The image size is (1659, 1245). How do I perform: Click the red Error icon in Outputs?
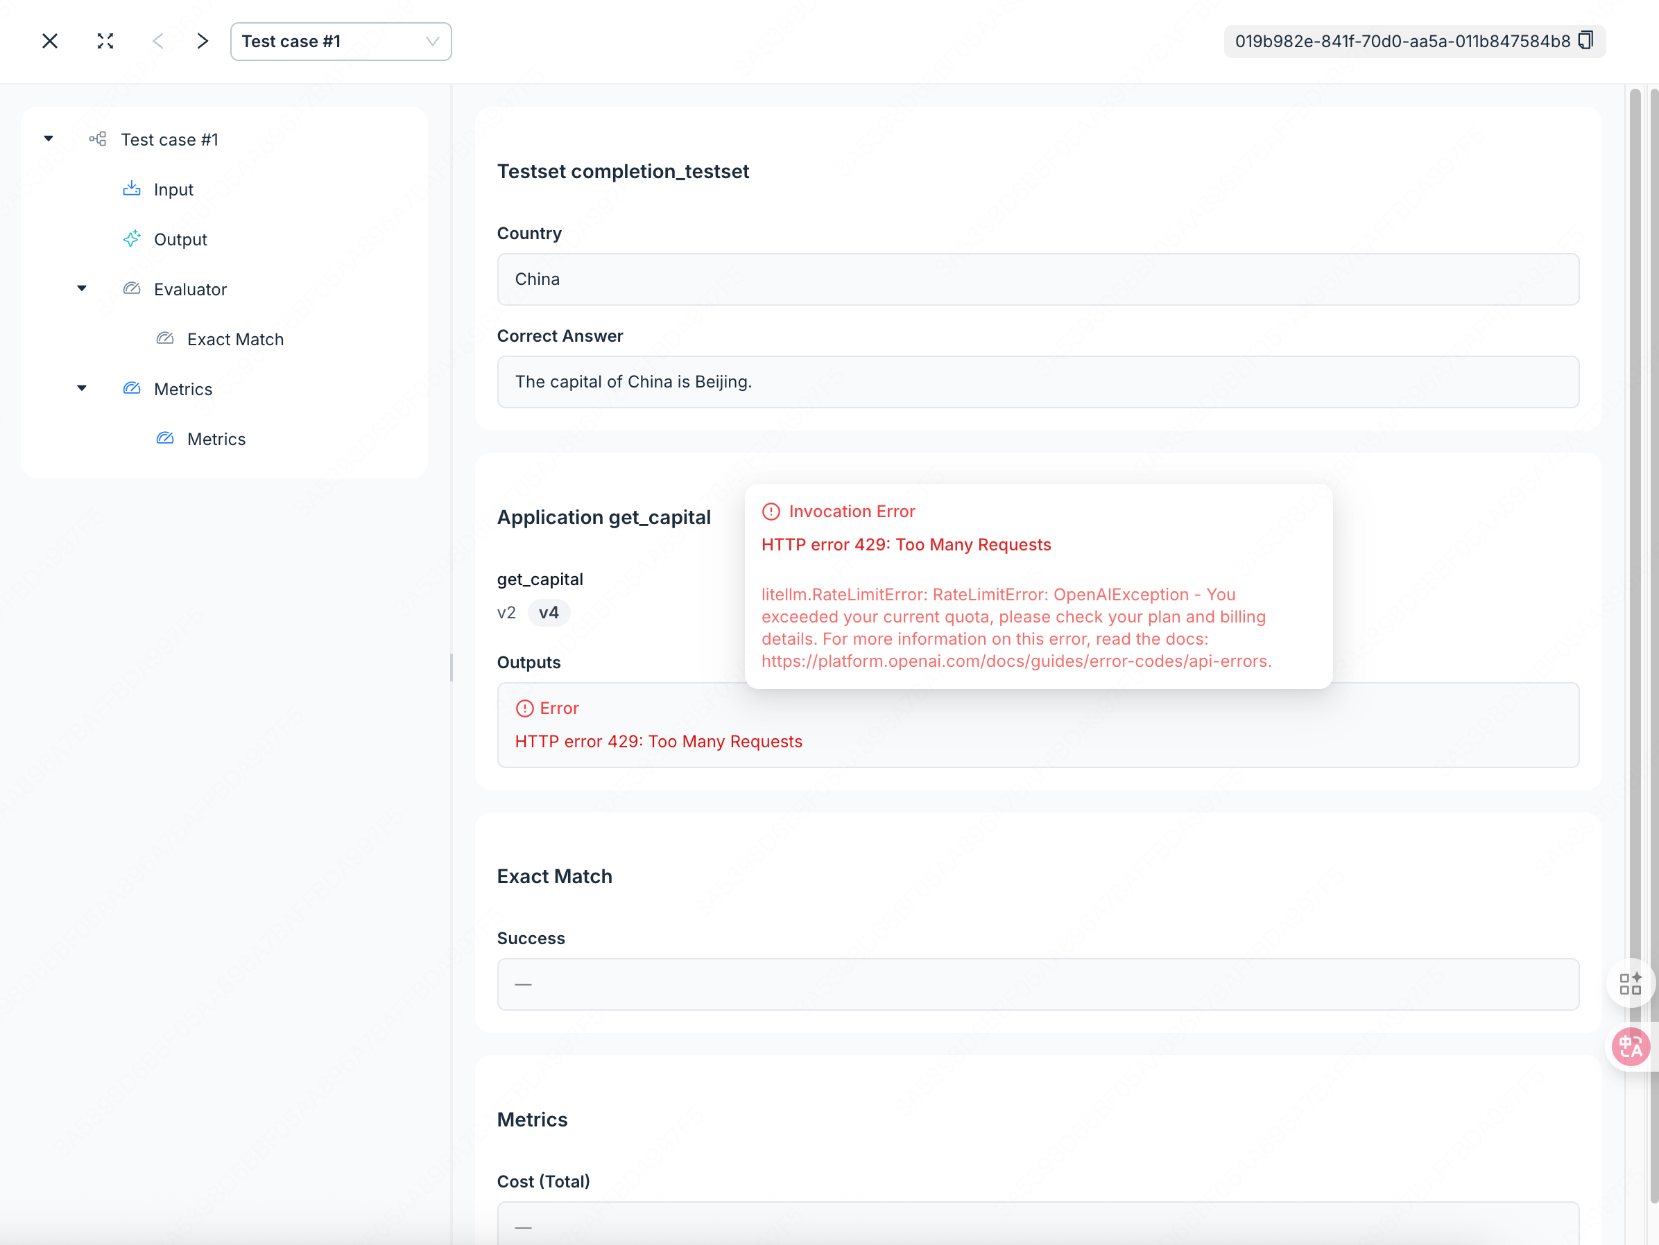click(x=524, y=708)
